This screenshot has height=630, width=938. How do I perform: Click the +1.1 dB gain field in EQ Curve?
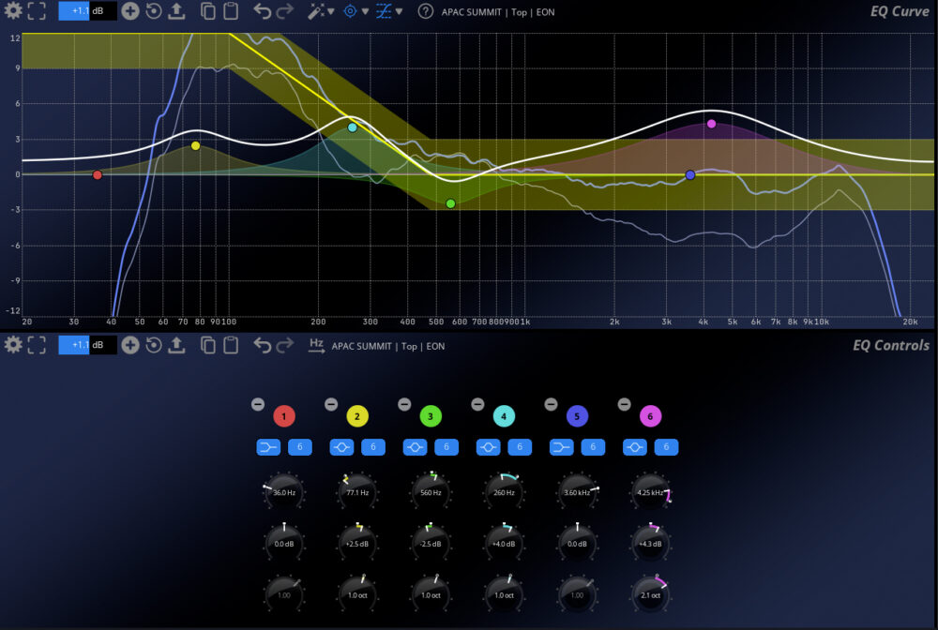[x=88, y=11]
